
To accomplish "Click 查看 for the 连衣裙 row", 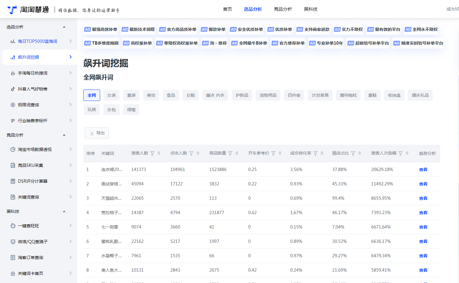I will tap(423, 170).
